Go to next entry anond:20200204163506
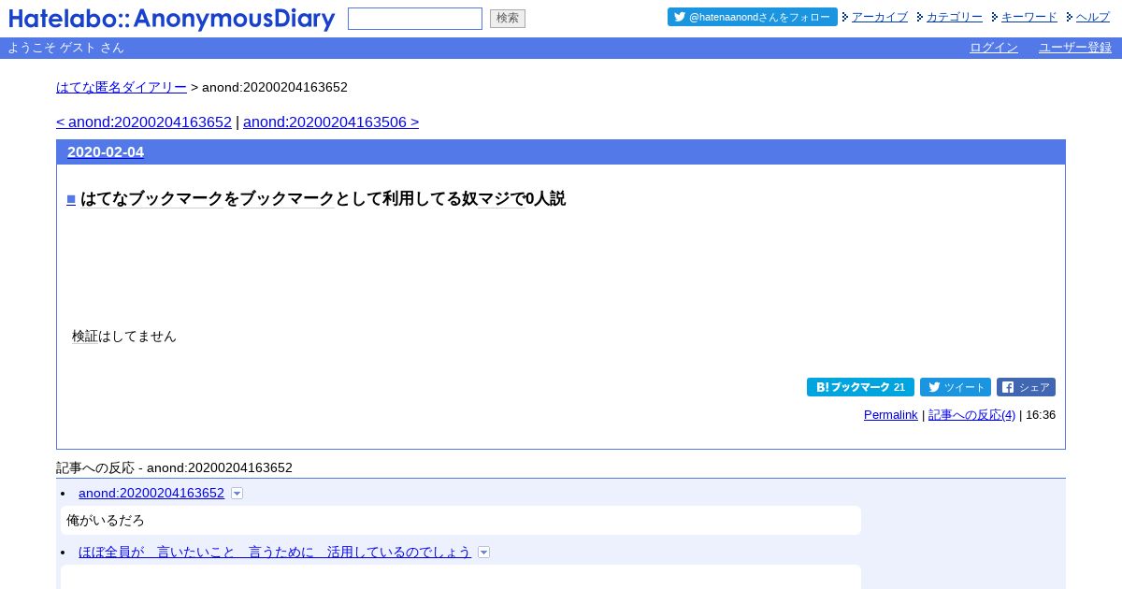Image resolution: width=1122 pixels, height=589 pixels. 331,122
